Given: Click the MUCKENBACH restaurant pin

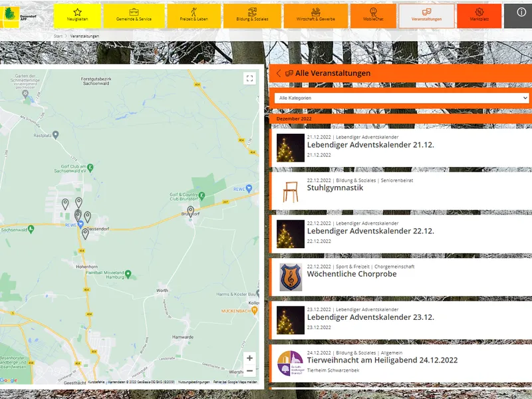Looking at the screenshot, I should click(255, 311).
